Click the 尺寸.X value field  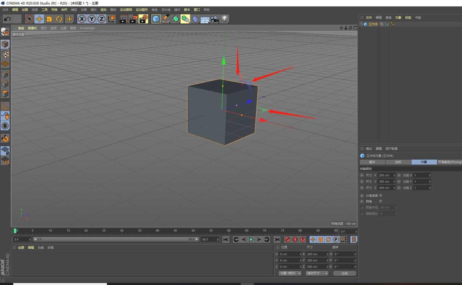384,175
